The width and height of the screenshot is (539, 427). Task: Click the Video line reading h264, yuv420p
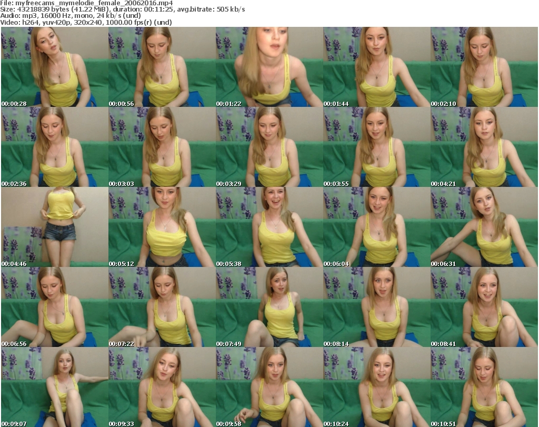tap(86, 22)
